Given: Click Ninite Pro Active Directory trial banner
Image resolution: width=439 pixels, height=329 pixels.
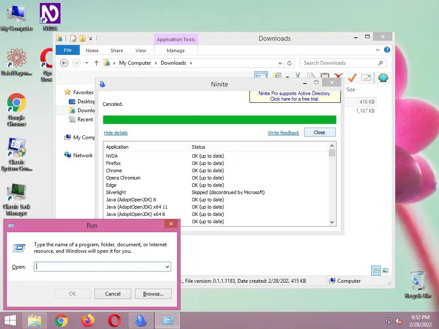Looking at the screenshot, I should (295, 96).
